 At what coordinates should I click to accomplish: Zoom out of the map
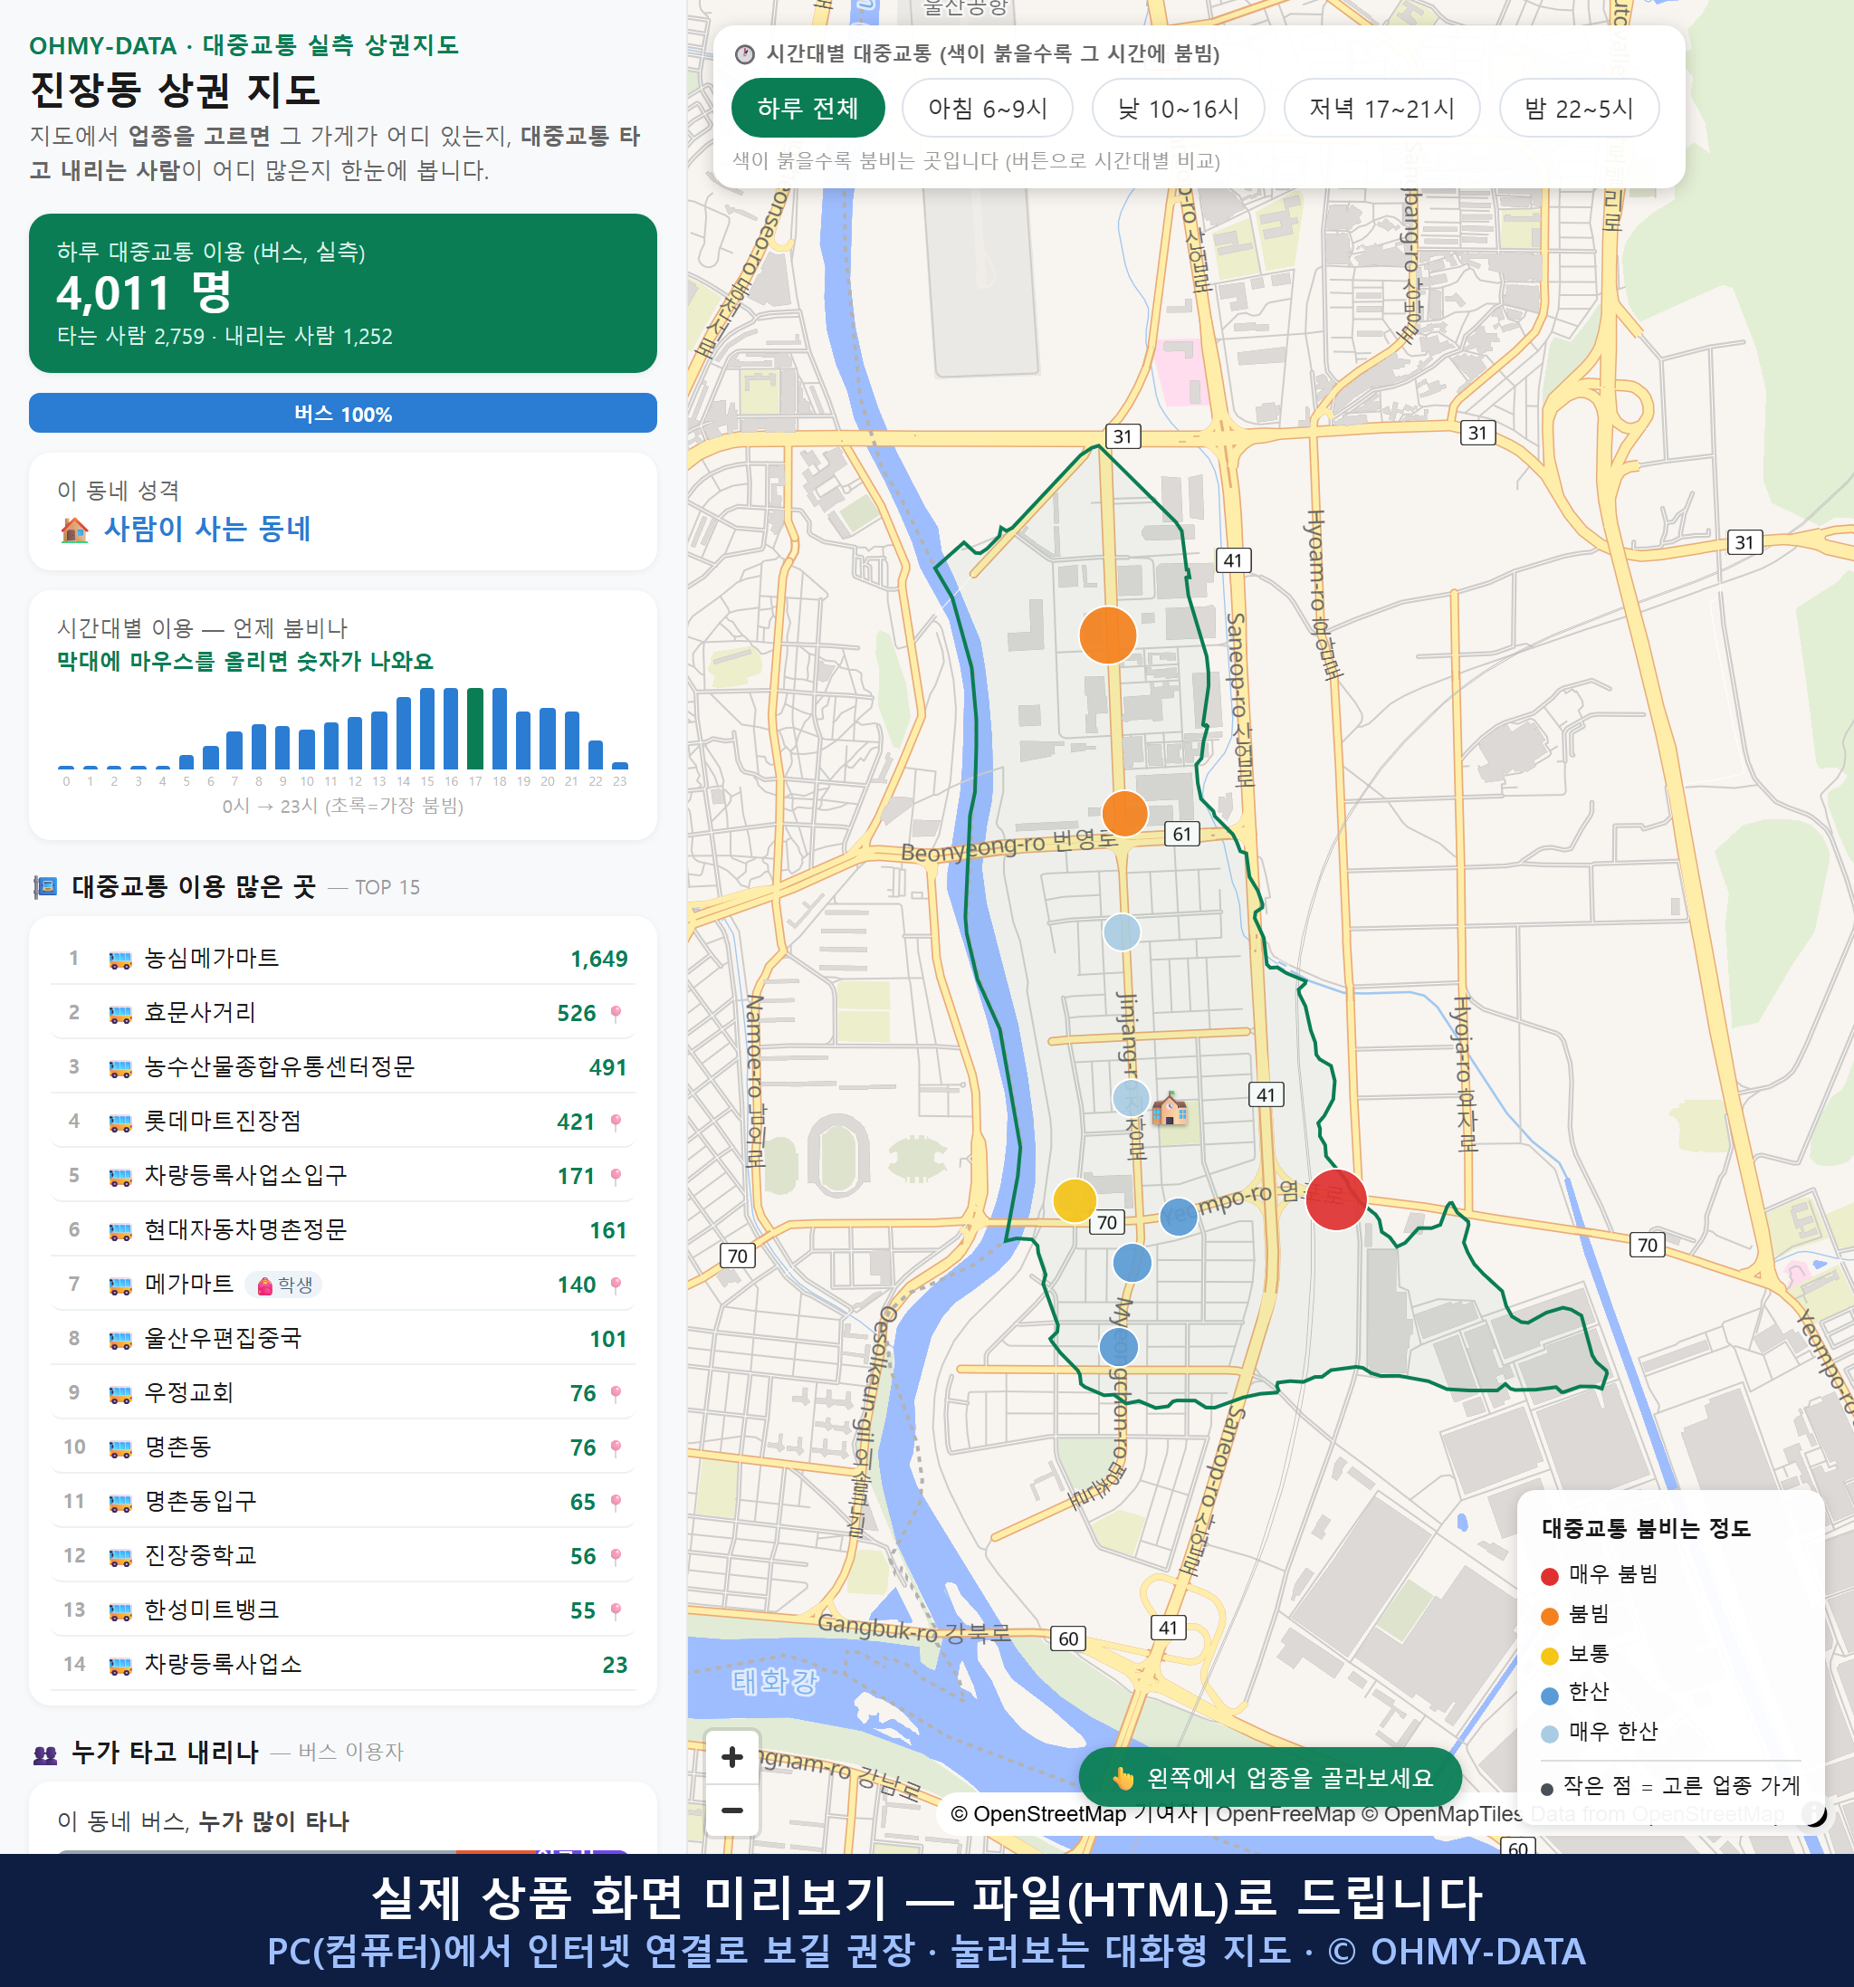tap(731, 1810)
